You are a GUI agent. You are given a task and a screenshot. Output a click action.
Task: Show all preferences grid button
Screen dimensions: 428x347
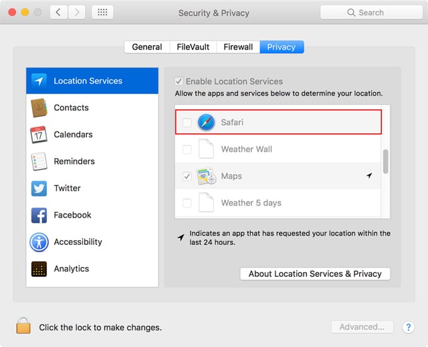[102, 12]
